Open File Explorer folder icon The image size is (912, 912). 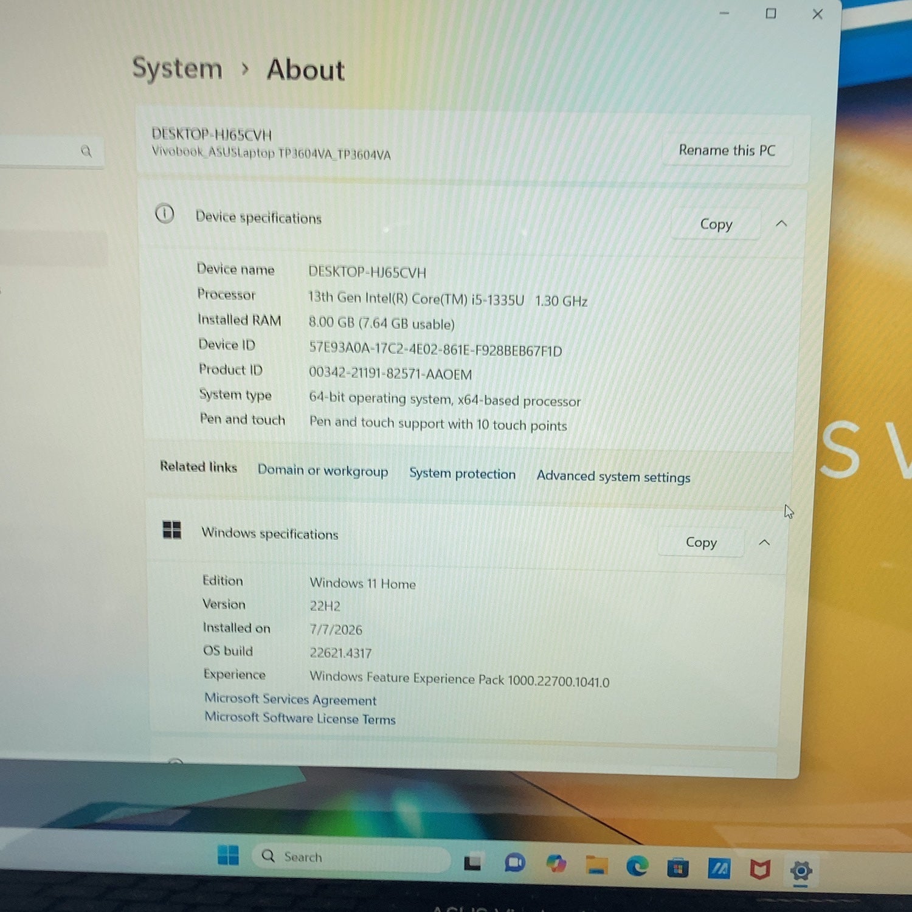click(x=596, y=865)
